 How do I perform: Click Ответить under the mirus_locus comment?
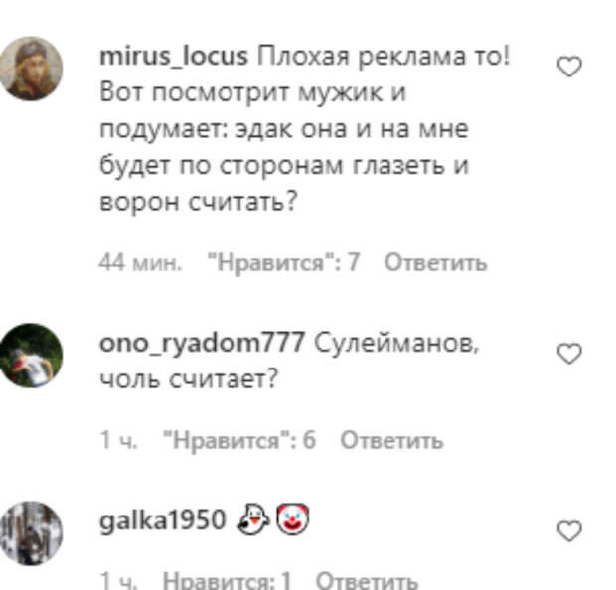(x=435, y=262)
